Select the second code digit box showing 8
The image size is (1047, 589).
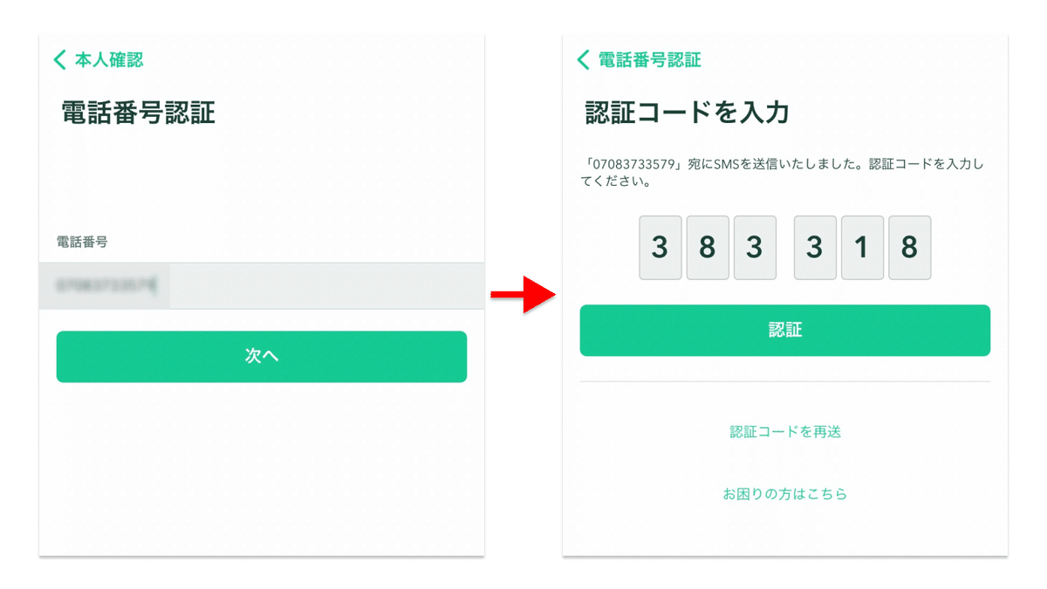[x=708, y=247]
